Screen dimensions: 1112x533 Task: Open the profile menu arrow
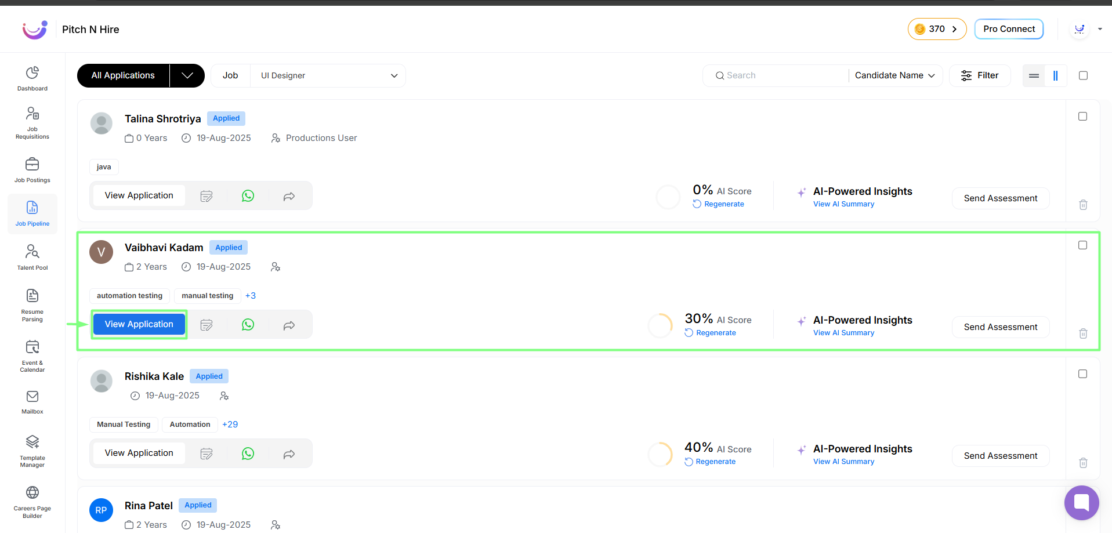1100,29
